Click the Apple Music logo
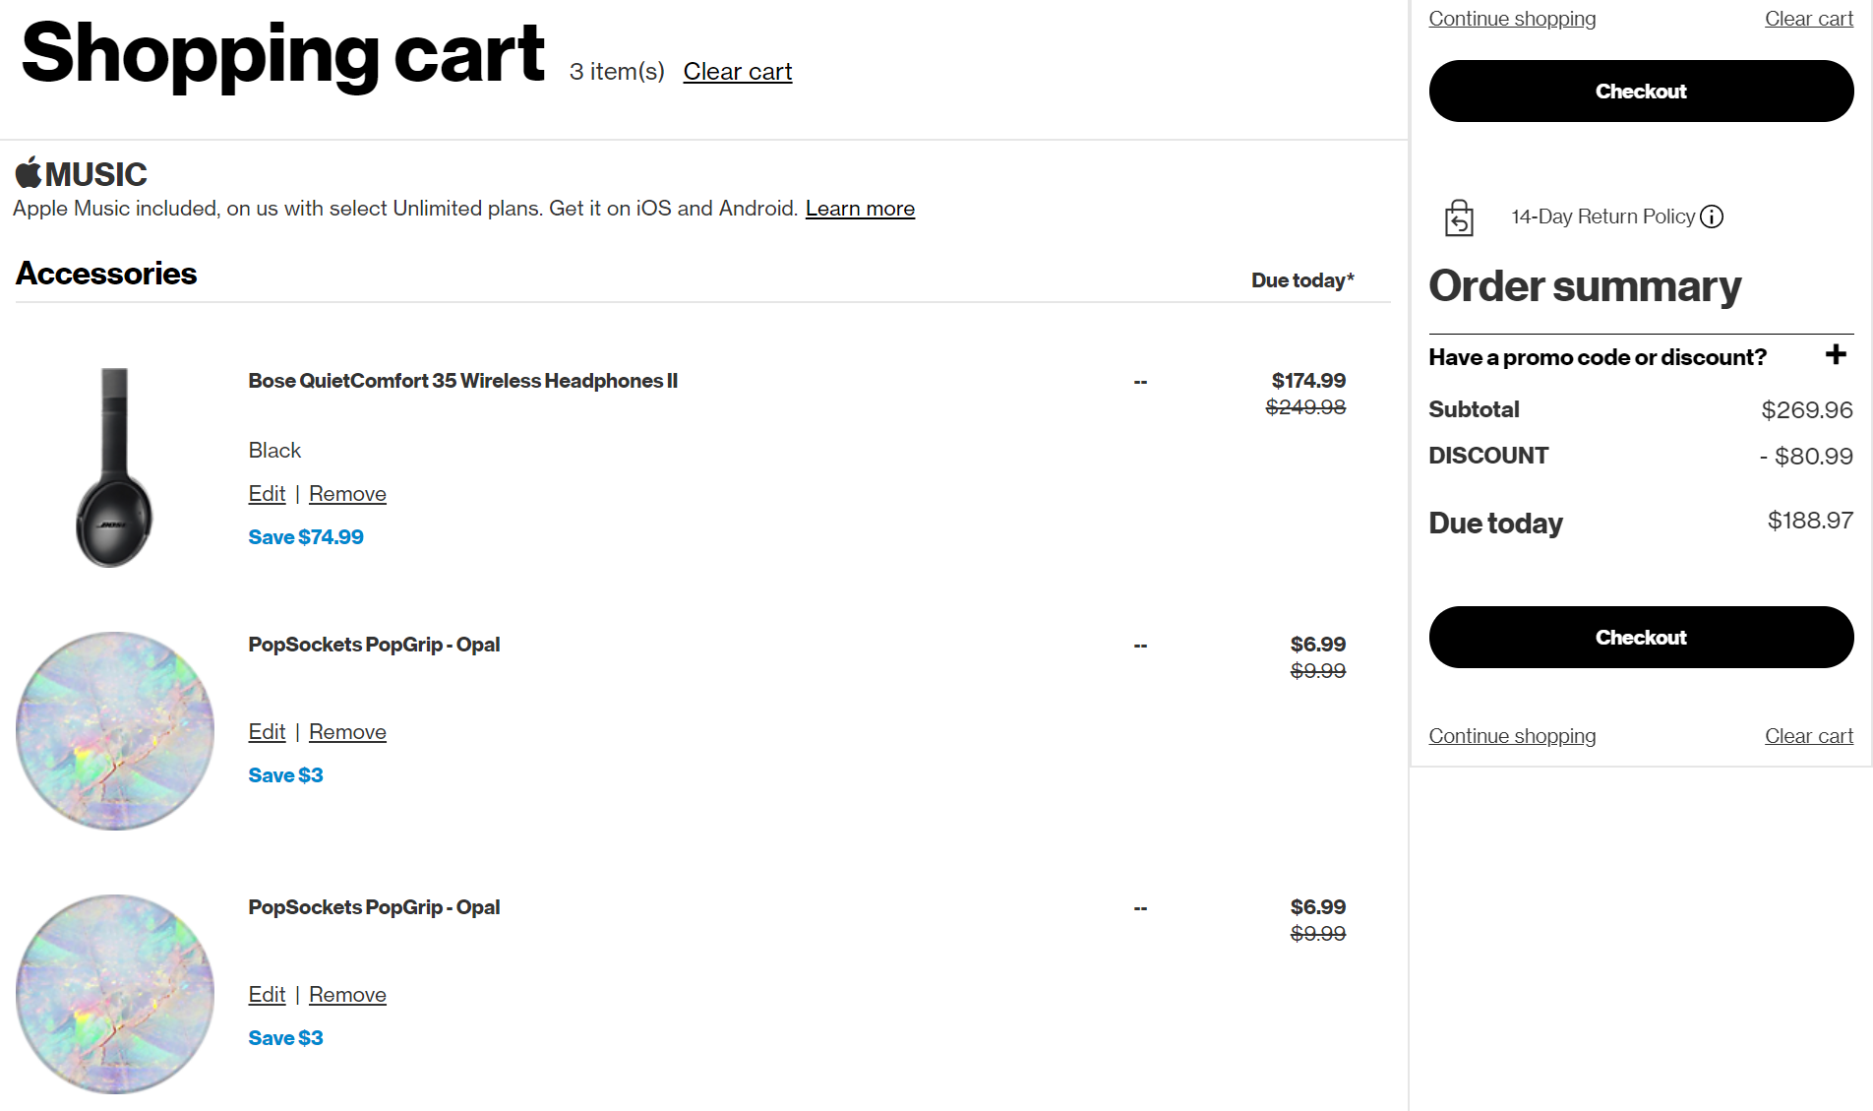The height and width of the screenshot is (1111, 1873). click(x=81, y=173)
